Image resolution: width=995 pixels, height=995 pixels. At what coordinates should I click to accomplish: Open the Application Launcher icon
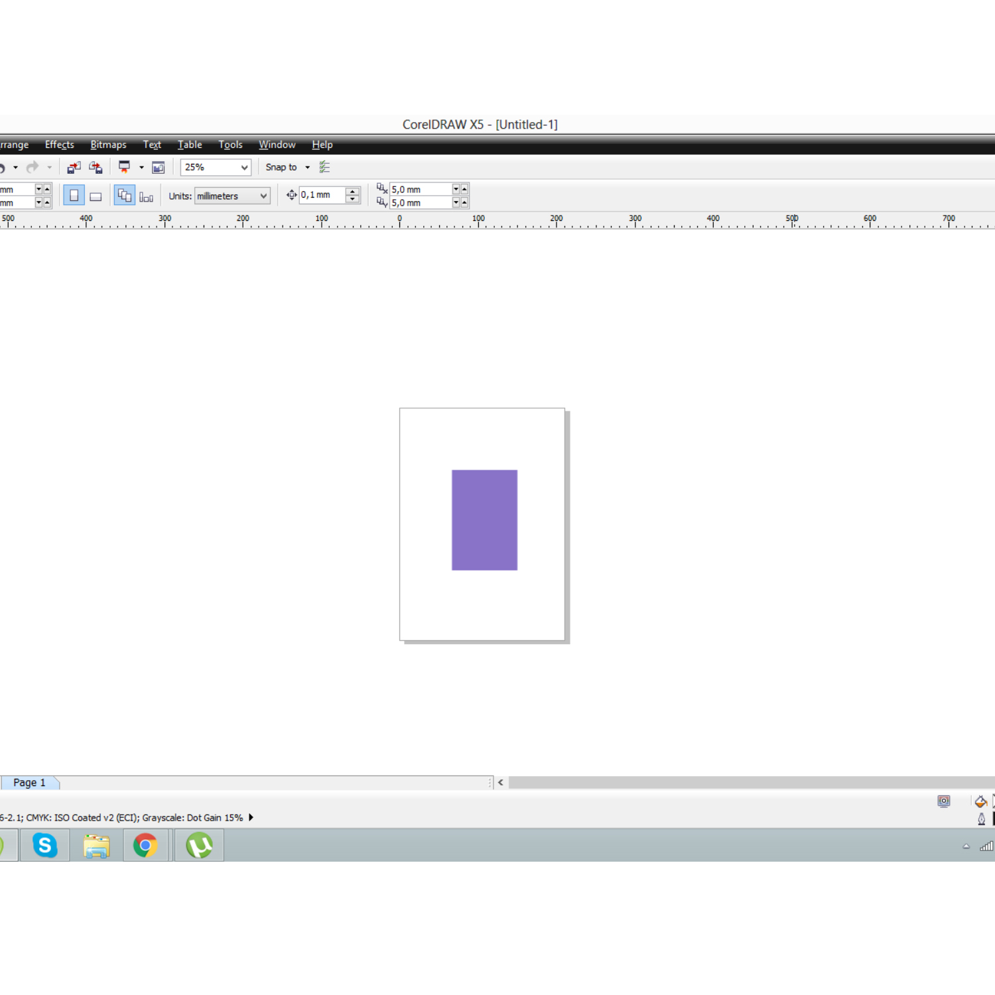[x=124, y=167]
